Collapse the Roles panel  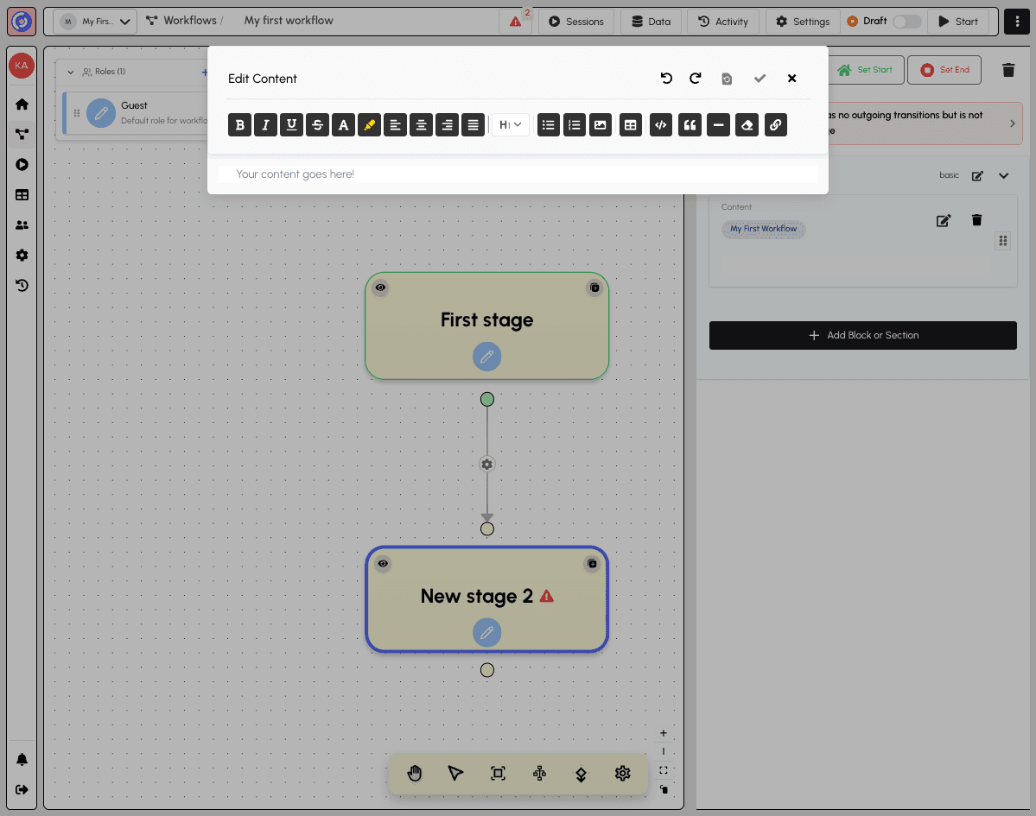tap(71, 72)
